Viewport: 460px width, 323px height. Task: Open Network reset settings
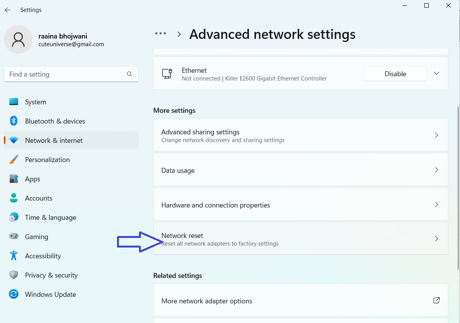pyautogui.click(x=300, y=239)
